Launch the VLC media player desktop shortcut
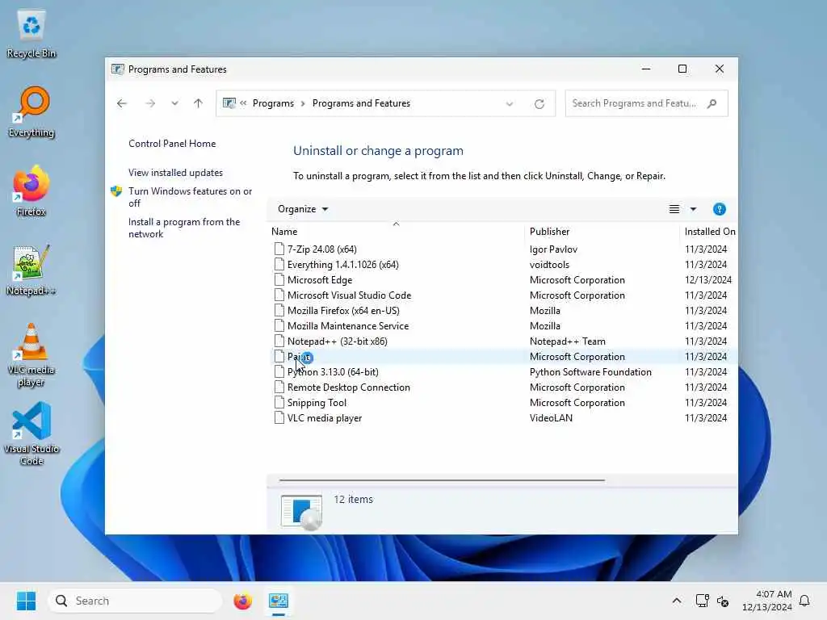Screen dimensions: 827x620 coord(31,355)
